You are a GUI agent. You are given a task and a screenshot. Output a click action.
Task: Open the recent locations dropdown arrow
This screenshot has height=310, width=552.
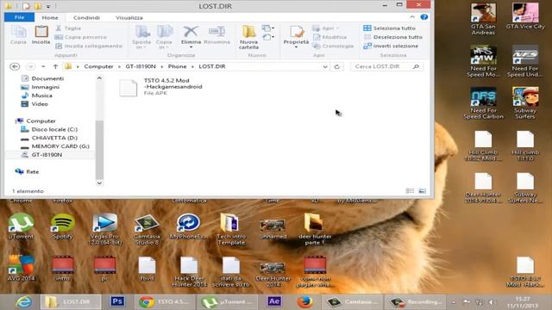pyautogui.click(x=43, y=66)
